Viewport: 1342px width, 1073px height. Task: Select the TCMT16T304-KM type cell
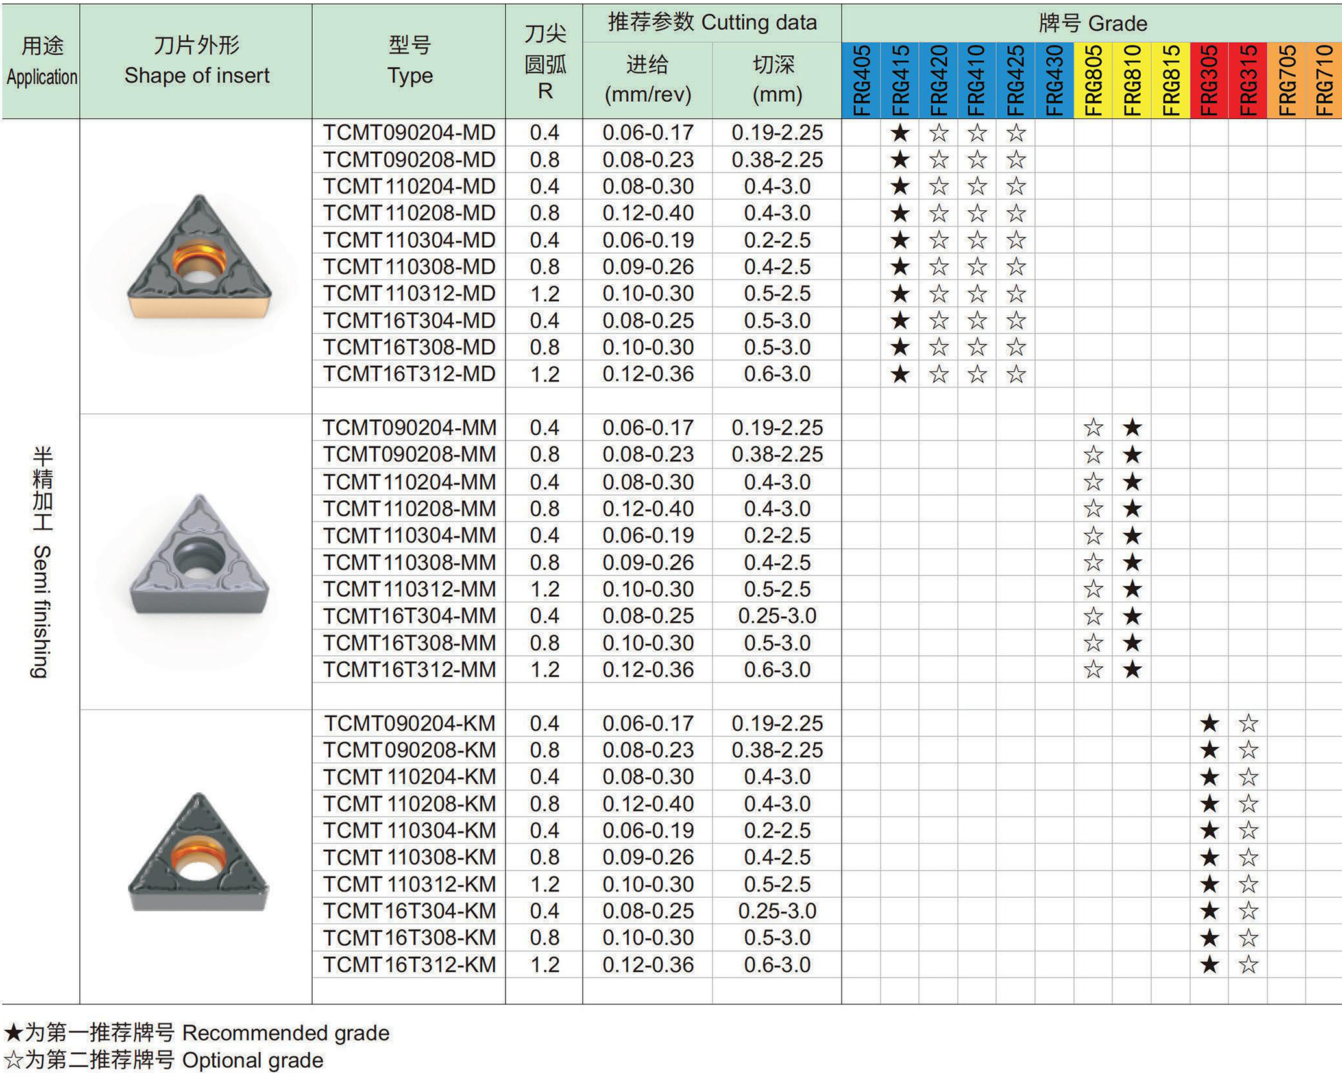pos(409,911)
